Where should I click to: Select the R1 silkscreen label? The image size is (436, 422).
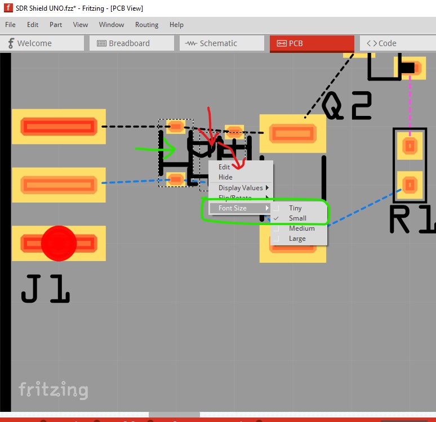pos(413,219)
